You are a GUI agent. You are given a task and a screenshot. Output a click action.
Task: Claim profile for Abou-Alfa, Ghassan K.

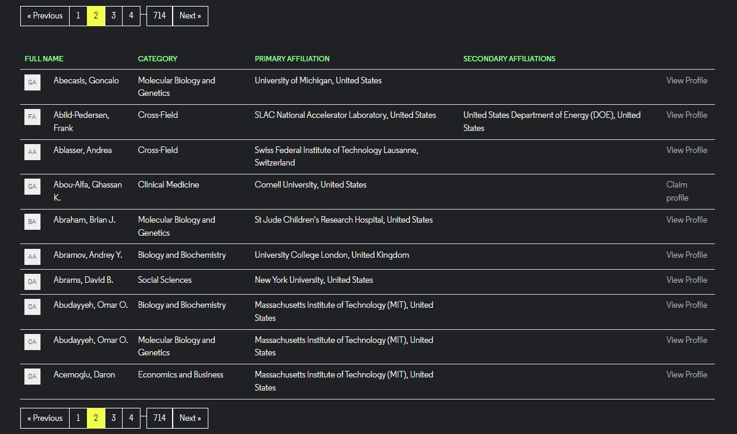pyautogui.click(x=677, y=191)
